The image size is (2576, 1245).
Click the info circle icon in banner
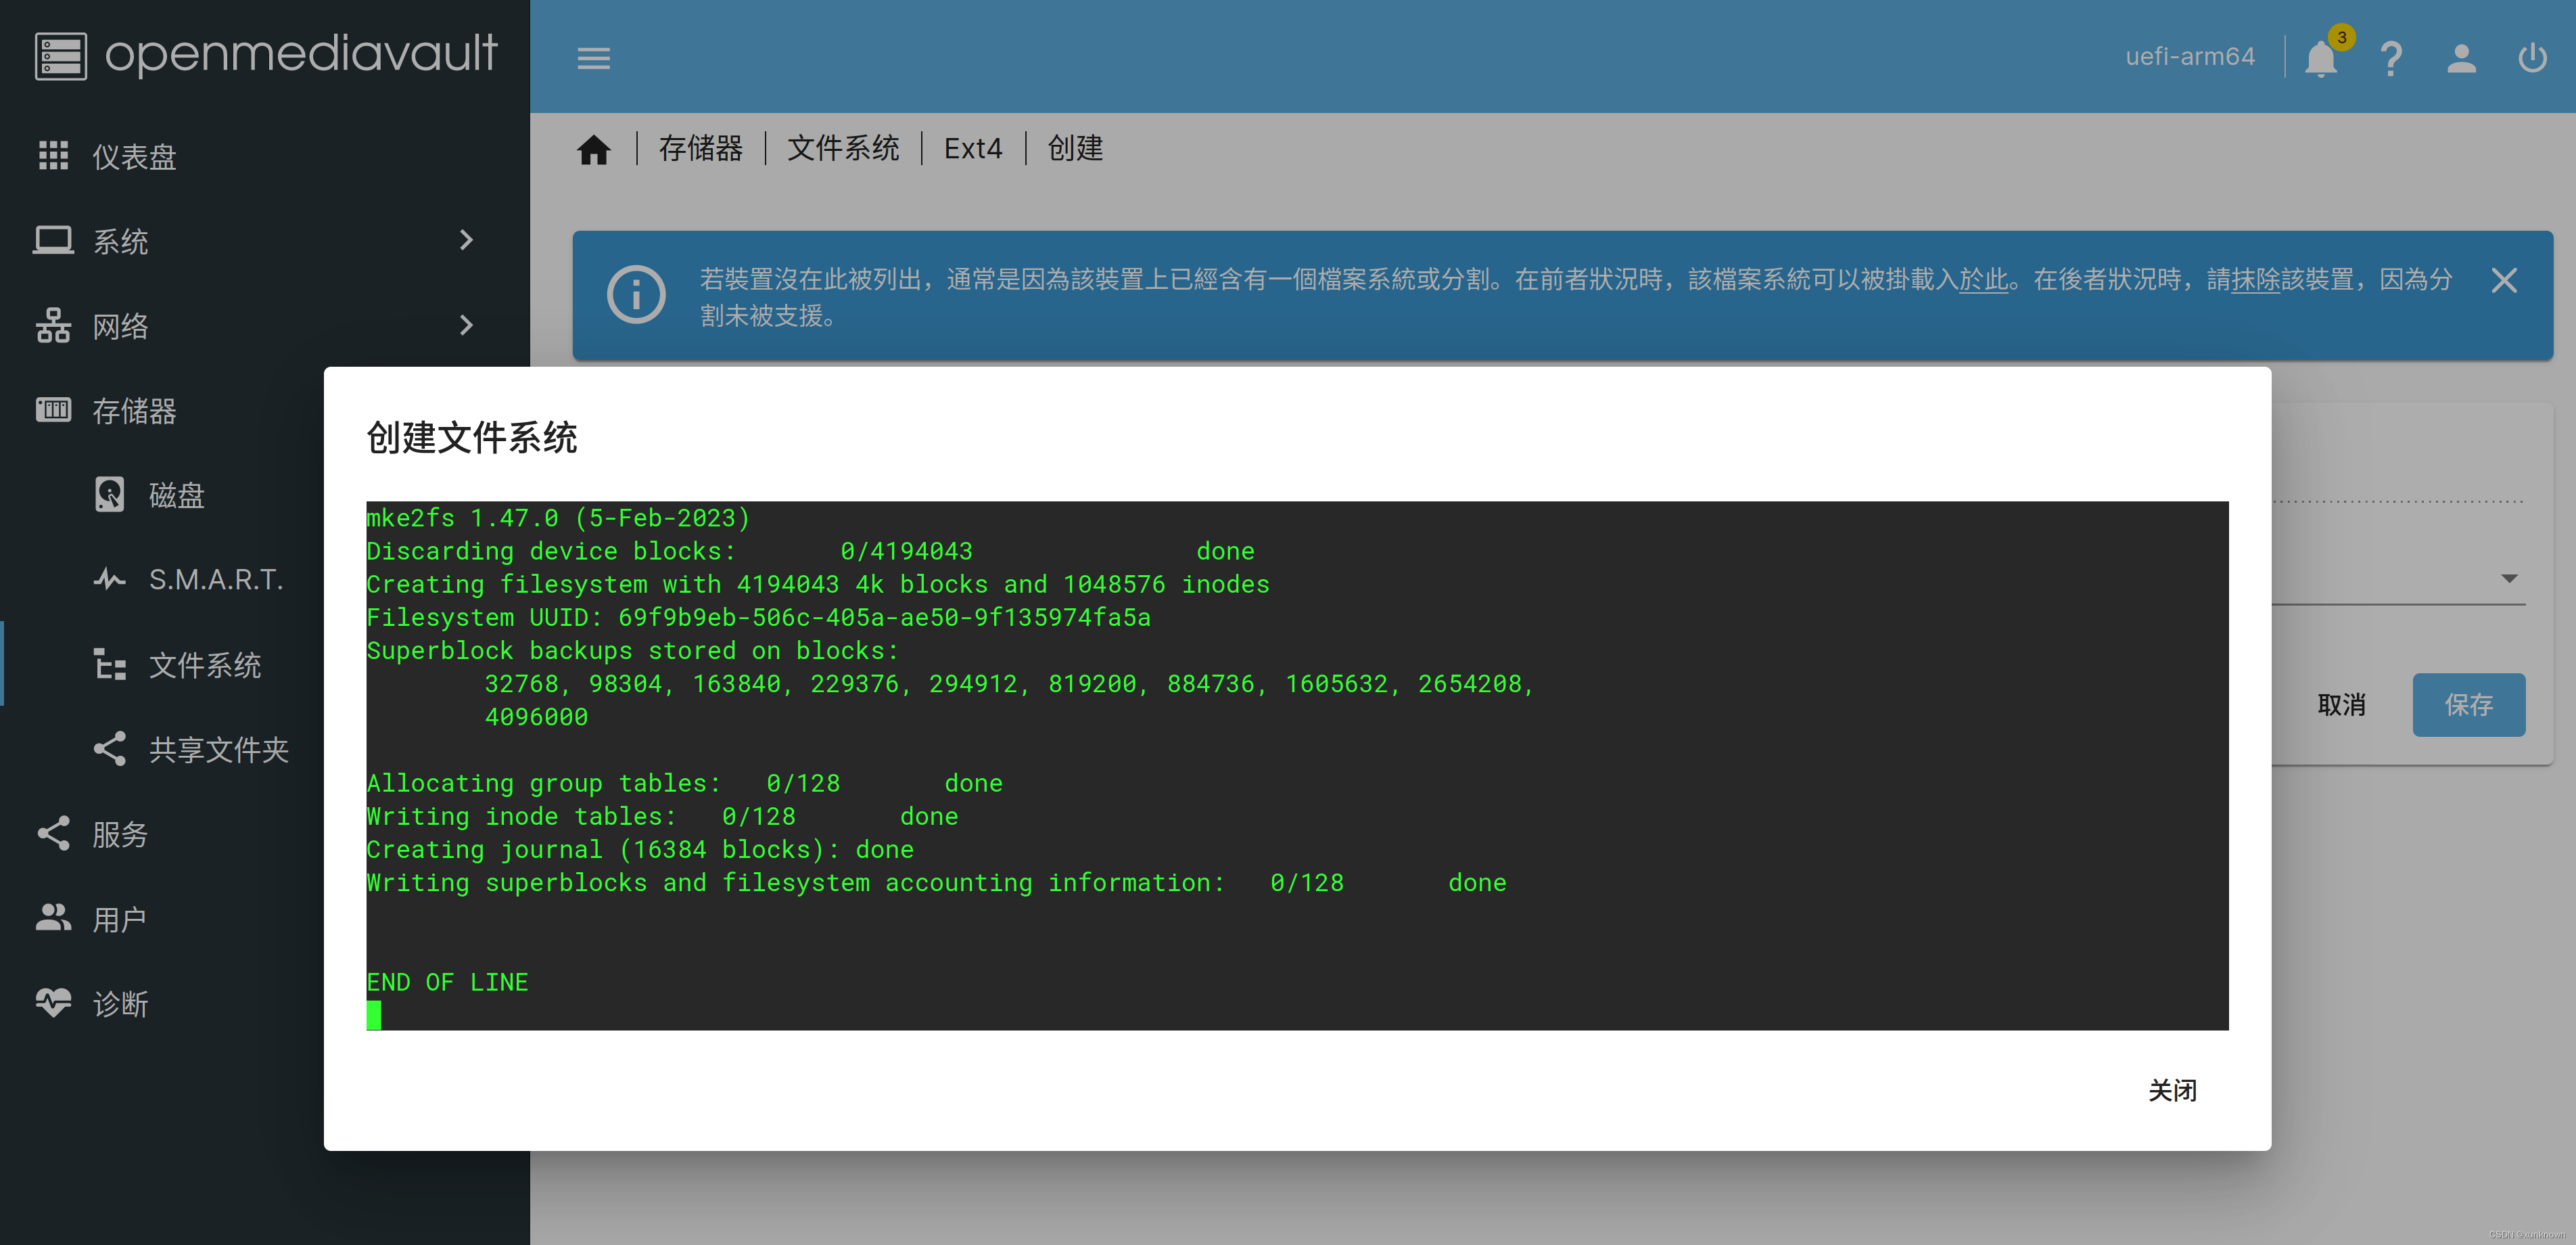point(636,294)
